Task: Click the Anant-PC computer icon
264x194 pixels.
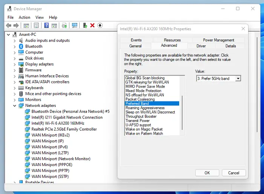Action: [15, 34]
